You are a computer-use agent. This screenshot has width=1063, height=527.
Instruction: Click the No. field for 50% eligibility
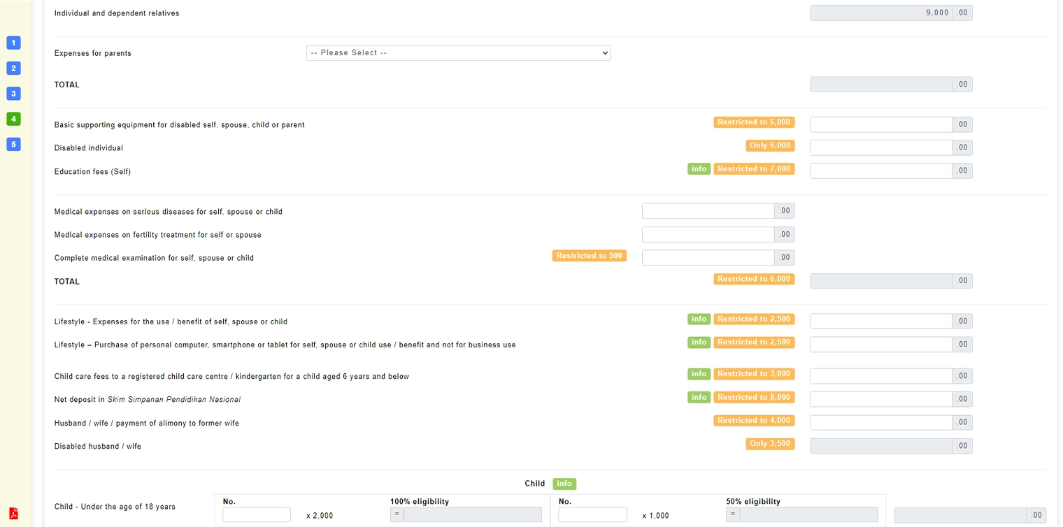point(592,514)
